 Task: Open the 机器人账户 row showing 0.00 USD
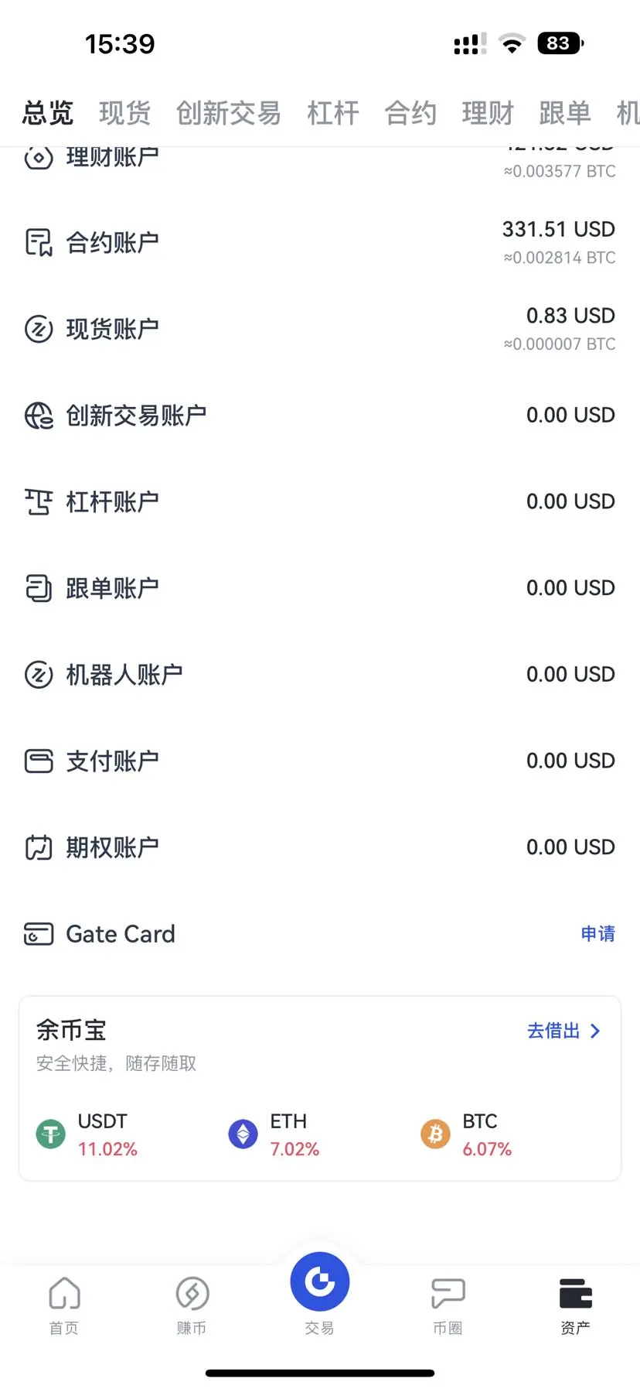[320, 675]
